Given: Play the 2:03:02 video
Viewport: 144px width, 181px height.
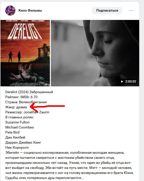Looking at the screenshot, I should click(95, 53).
